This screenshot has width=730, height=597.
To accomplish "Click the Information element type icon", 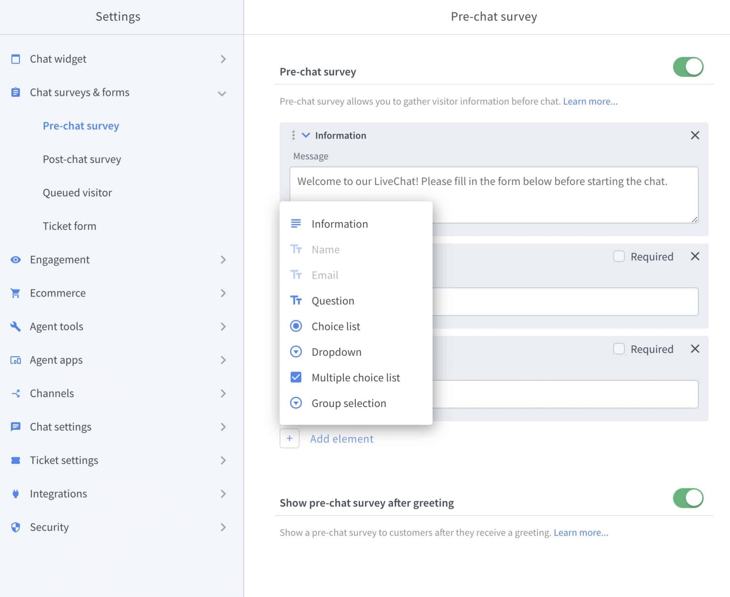I will click(x=295, y=223).
